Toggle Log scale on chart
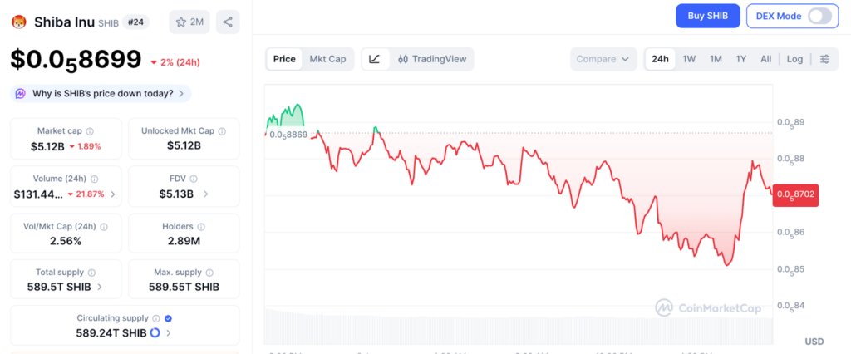Viewport: 851px width, 354px height. 794,59
